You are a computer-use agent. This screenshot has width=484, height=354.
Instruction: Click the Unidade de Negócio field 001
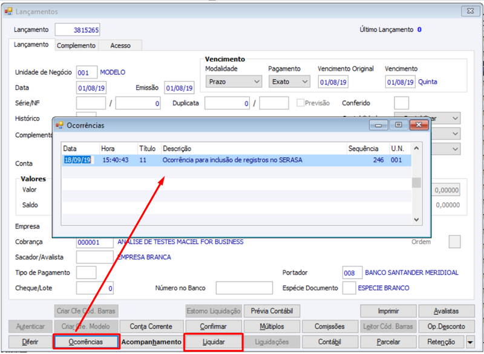(x=87, y=72)
